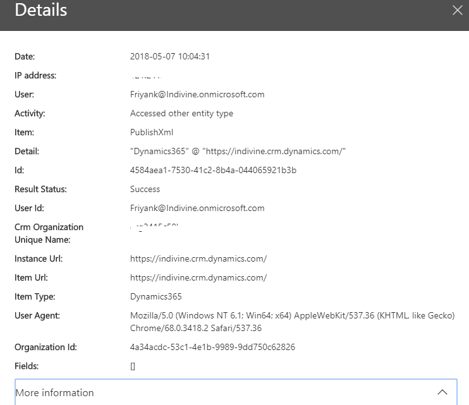Click the Organization Id GUID value
This screenshot has height=405, width=469.
point(212,348)
